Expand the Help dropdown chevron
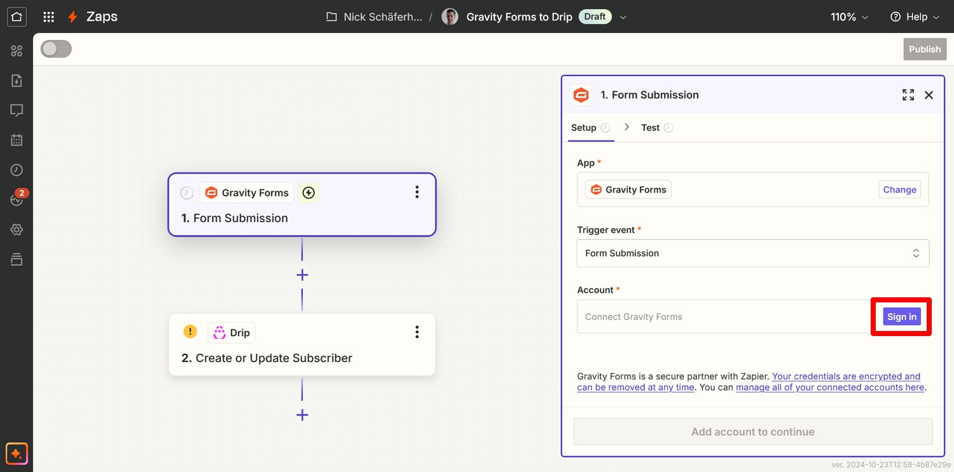 pos(936,17)
